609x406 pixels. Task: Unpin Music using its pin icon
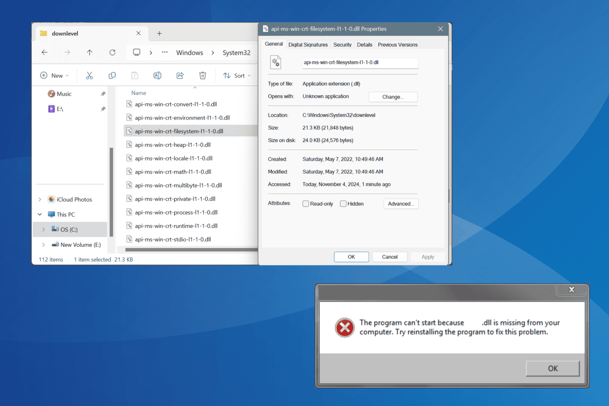point(103,94)
